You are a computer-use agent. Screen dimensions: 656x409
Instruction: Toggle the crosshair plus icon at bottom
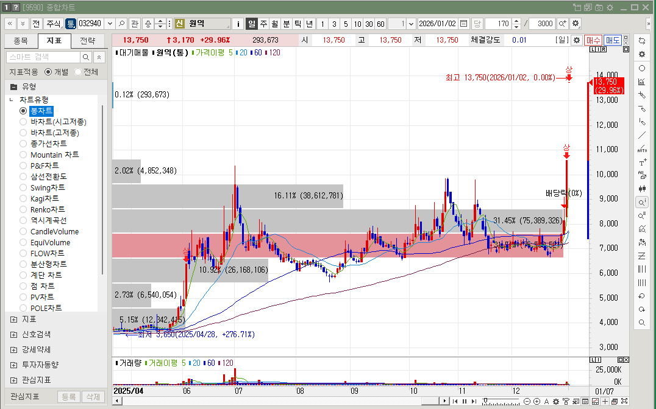(605, 402)
